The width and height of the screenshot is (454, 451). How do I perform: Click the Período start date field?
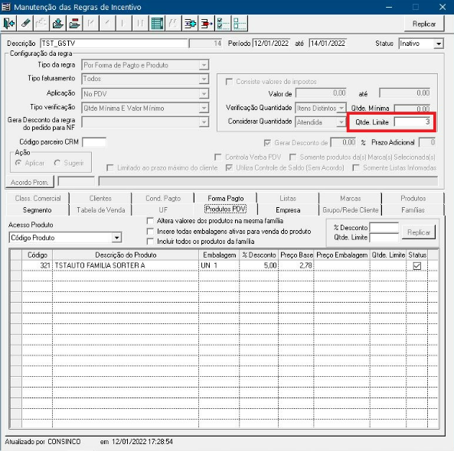271,44
